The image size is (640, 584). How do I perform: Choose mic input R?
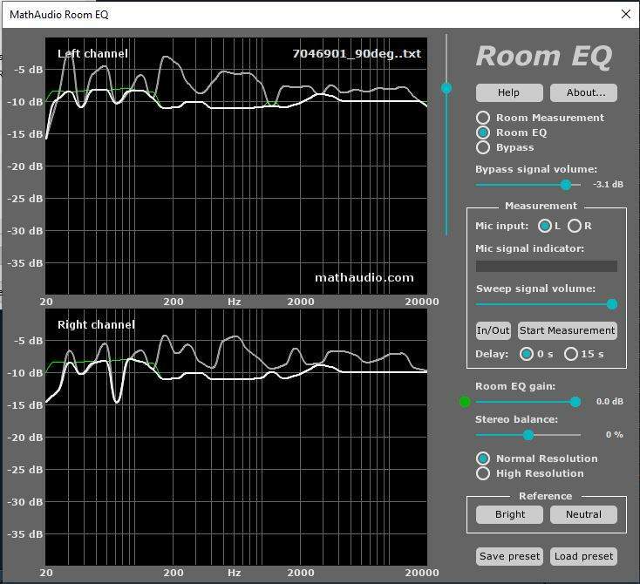tap(575, 226)
